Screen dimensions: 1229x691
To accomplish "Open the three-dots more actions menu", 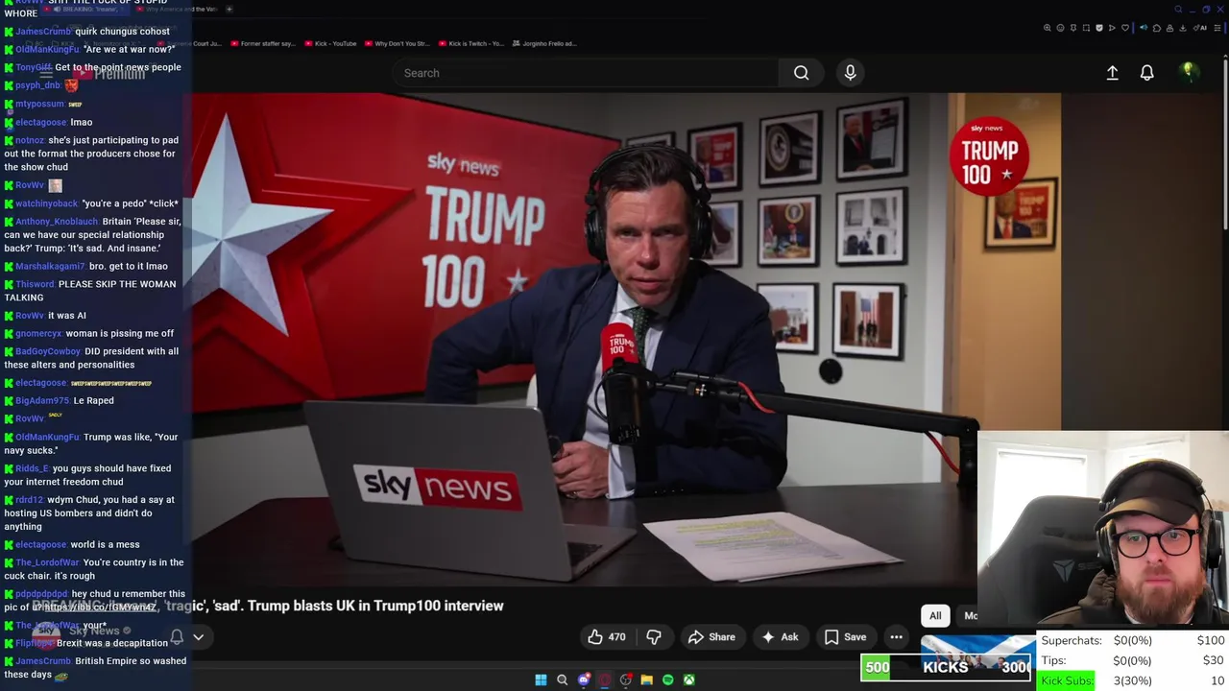I will click(x=896, y=637).
